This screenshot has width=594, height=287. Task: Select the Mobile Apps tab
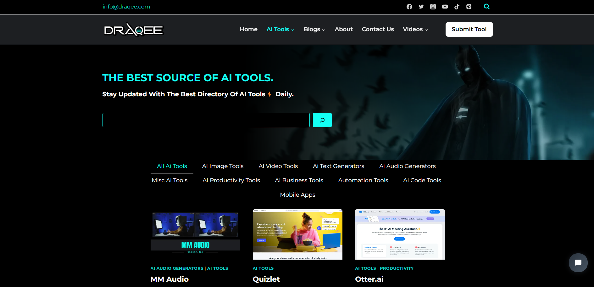tap(297, 195)
